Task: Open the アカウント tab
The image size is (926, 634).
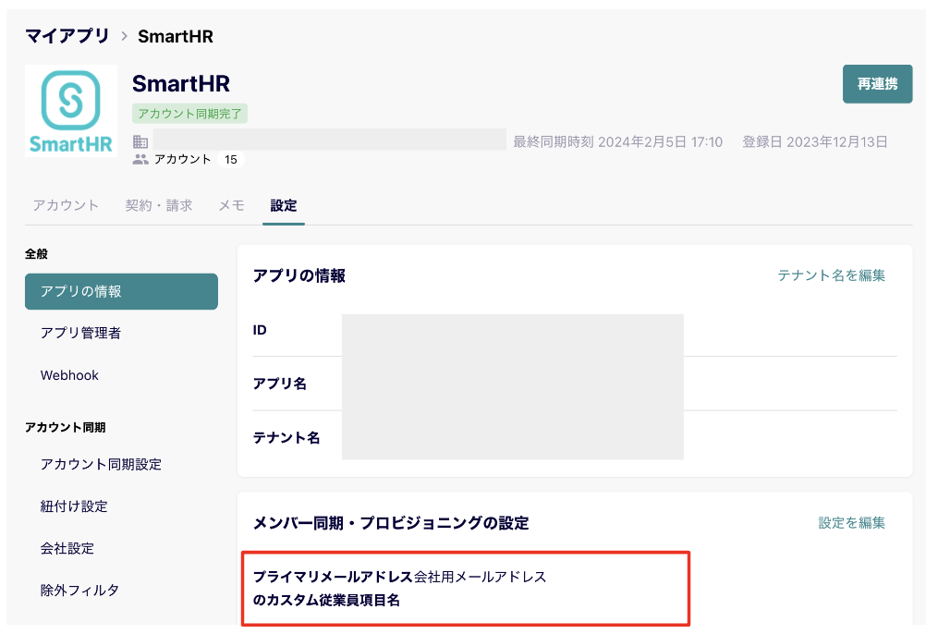Action: tap(66, 205)
